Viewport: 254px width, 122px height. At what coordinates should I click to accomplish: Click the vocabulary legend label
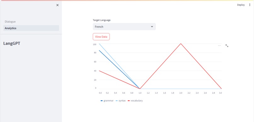pyautogui.click(x=137, y=101)
